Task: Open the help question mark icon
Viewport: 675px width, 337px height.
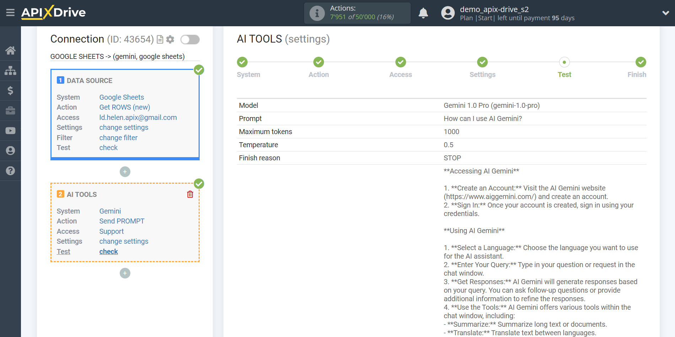Action: coord(10,171)
